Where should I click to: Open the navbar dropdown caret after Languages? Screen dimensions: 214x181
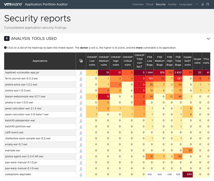(x=197, y=4)
